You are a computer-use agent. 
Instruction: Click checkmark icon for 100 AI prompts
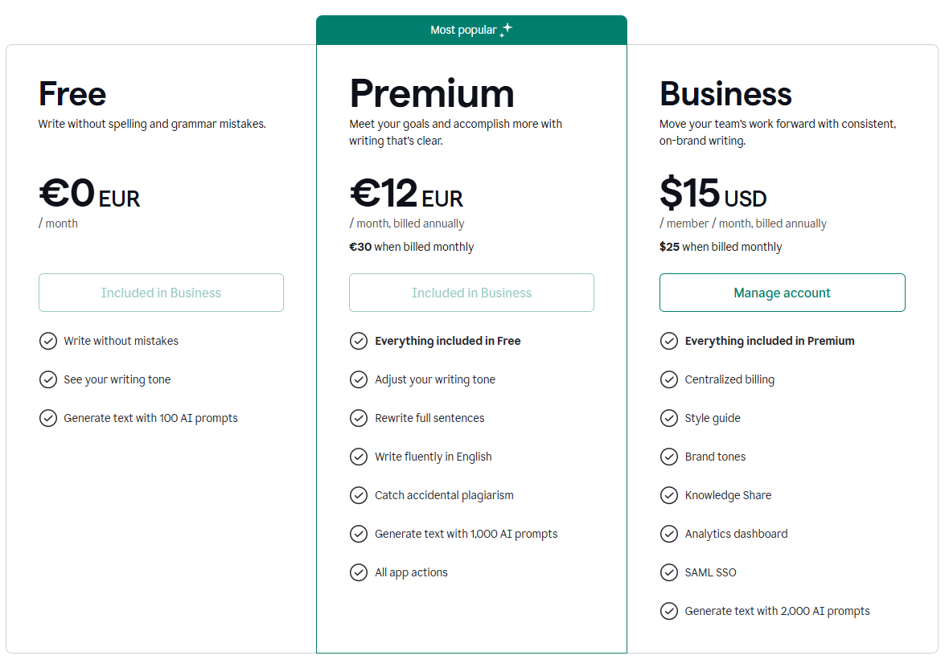[x=48, y=418]
